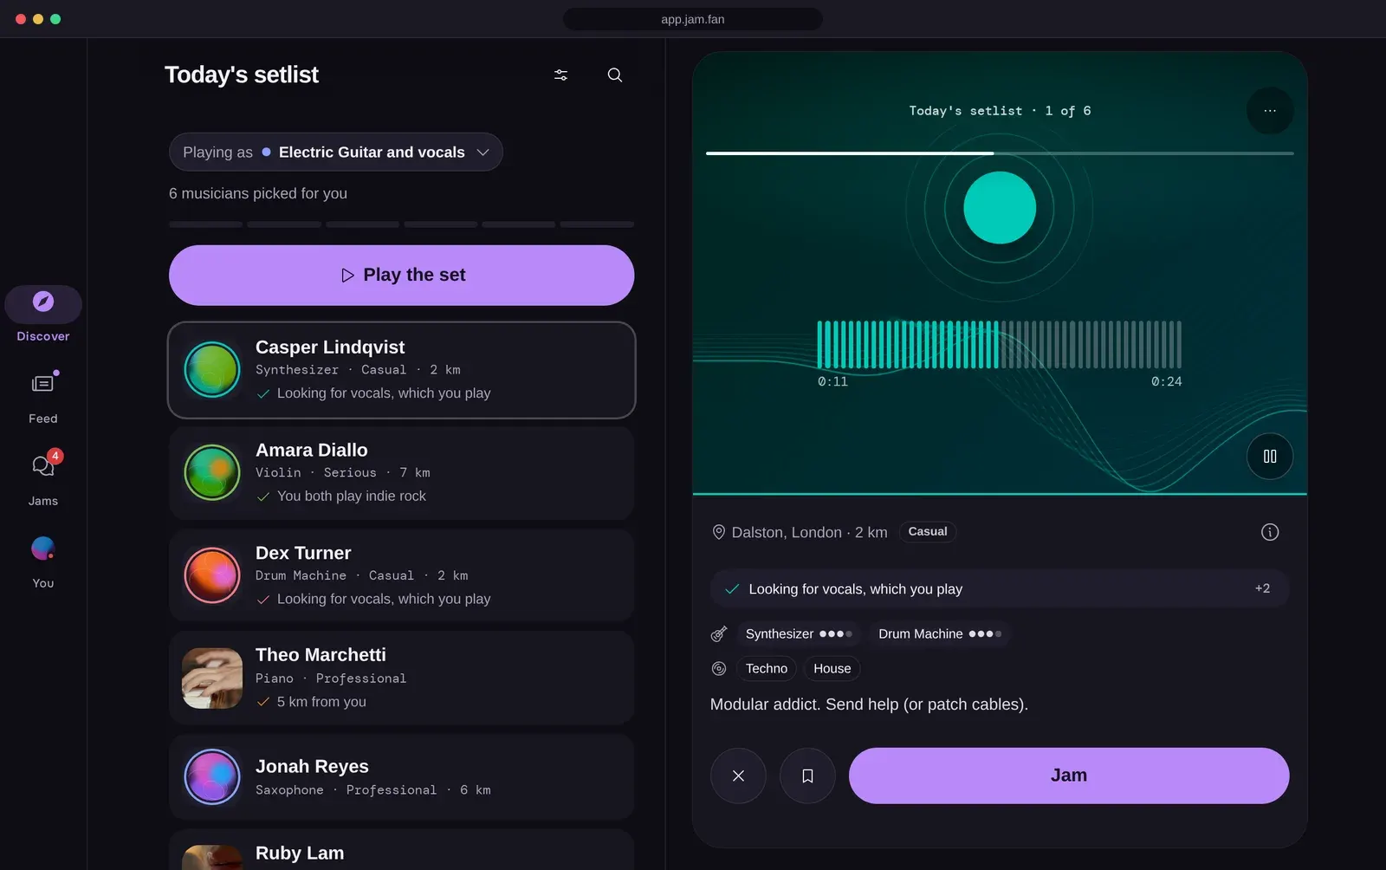1386x870 pixels.
Task: Select the Techno genre tag
Action: [x=767, y=669]
